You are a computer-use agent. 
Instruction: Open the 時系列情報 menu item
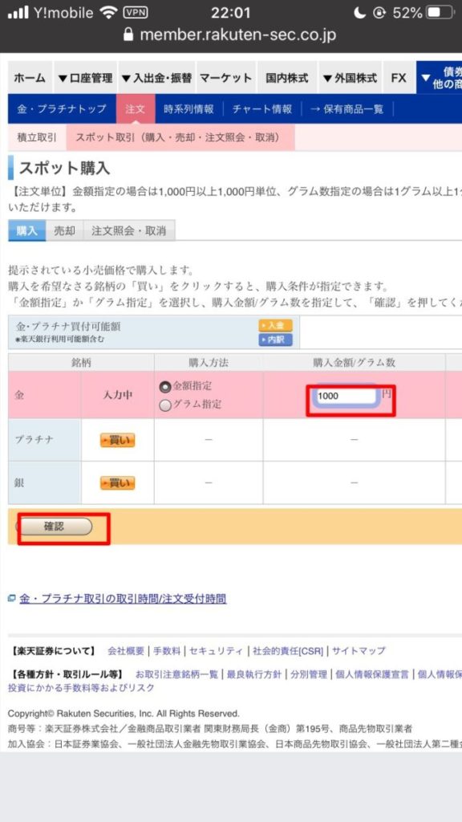click(188, 109)
